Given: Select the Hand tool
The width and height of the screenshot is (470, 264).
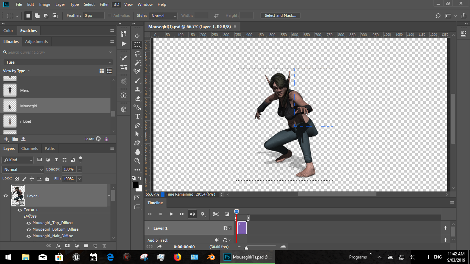Looking at the screenshot, I should 137,152.
